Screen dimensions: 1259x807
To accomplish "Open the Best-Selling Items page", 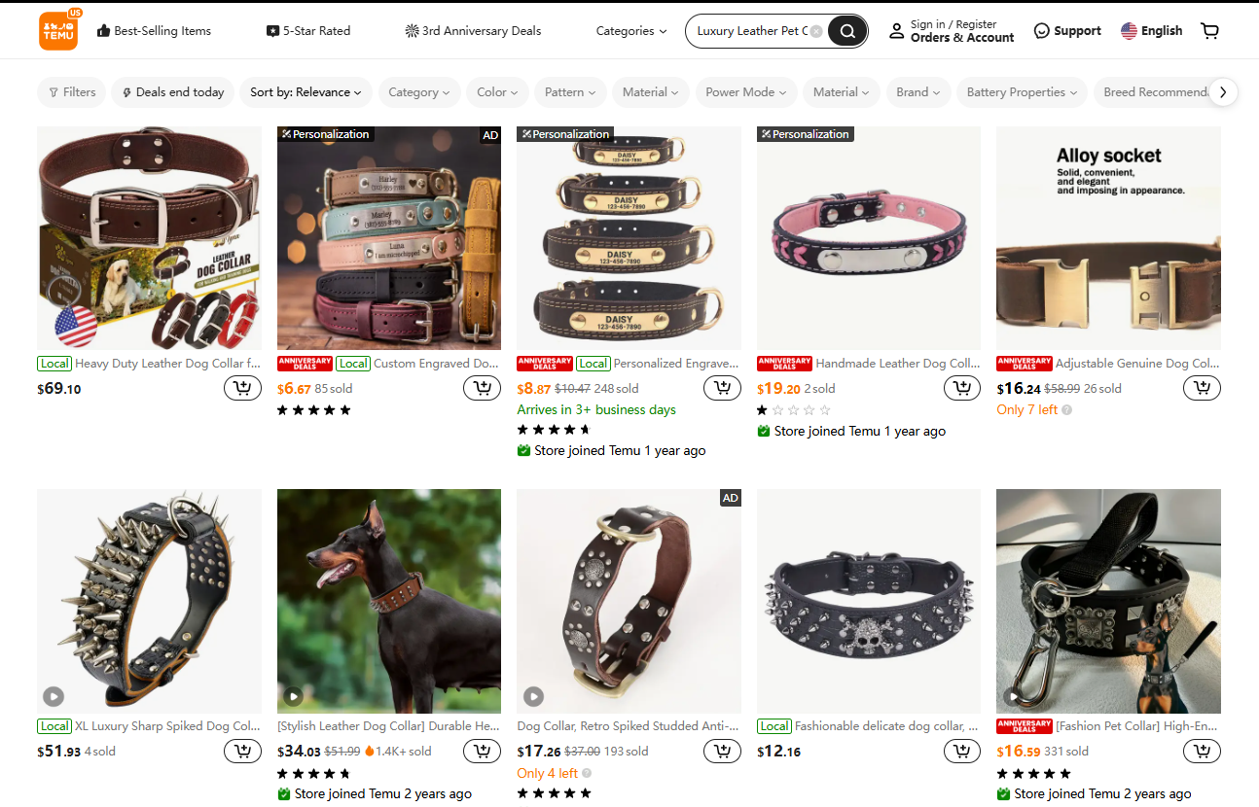I will (153, 30).
